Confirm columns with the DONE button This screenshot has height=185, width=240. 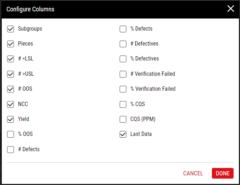pos(223,173)
